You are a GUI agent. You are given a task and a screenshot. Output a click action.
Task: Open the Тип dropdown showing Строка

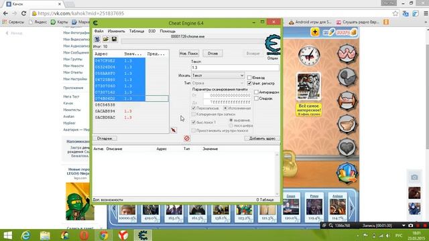(x=218, y=83)
